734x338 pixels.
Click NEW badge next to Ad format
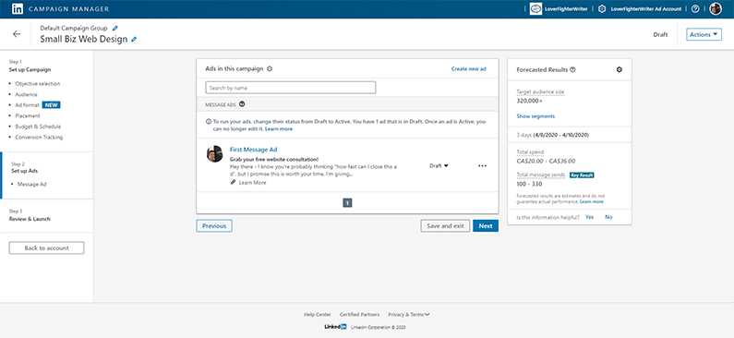(51, 105)
